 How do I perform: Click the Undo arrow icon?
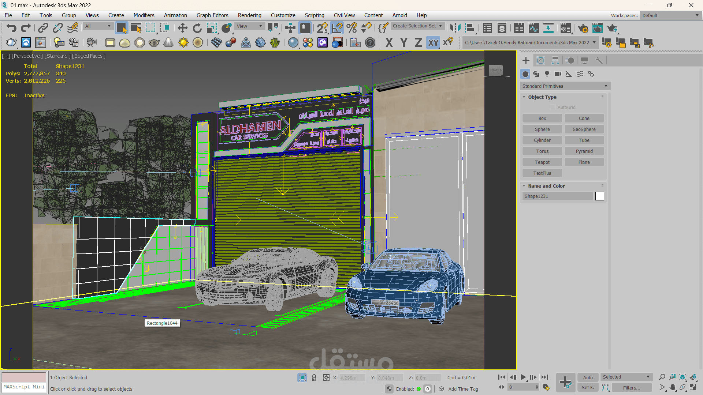[x=11, y=28]
